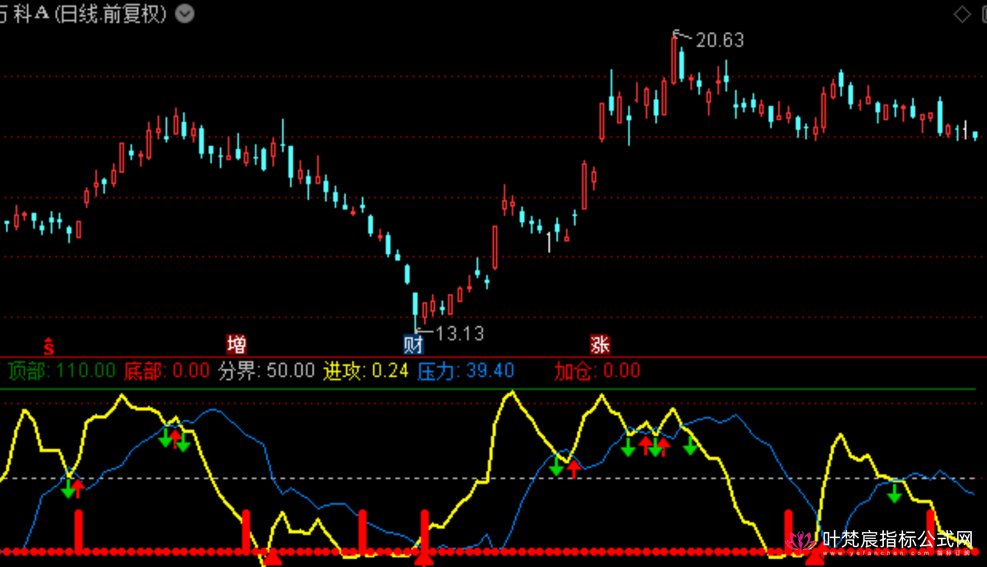Select the 20.63 high price label
This screenshot has width=987, height=567.
pos(720,40)
